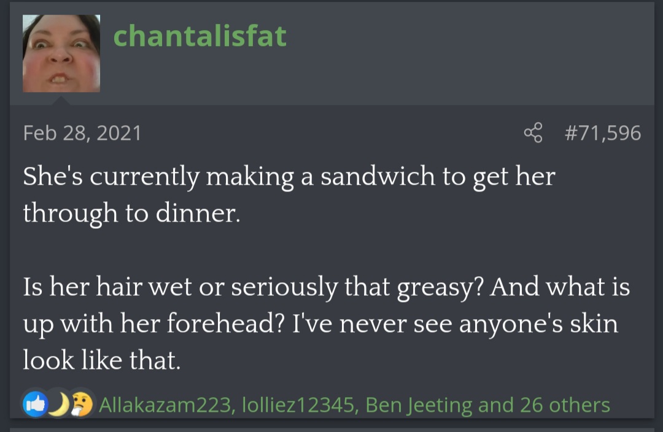
Task: Show the 26 others who reacted
Action: 565,405
